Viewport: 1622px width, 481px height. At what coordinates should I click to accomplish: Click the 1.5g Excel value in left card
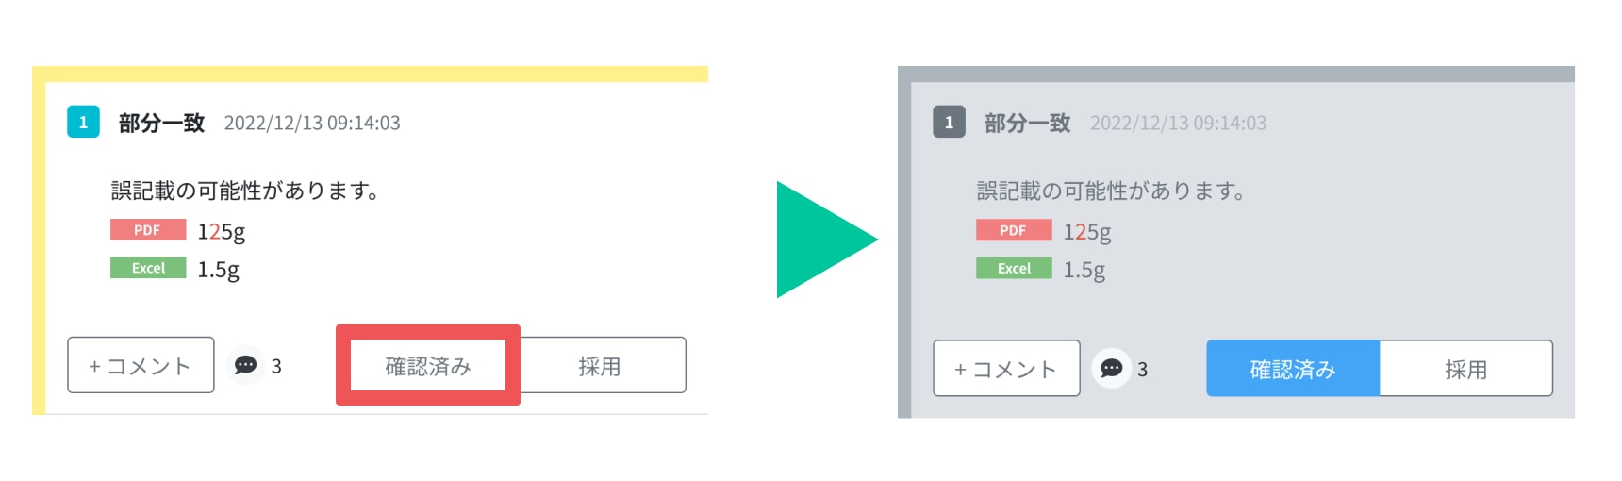tap(218, 269)
